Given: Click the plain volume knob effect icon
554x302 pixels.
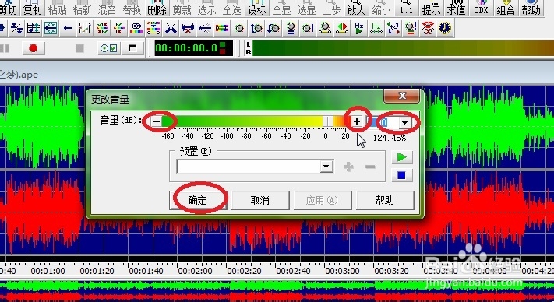Looking at the screenshot, I should coord(239,28).
